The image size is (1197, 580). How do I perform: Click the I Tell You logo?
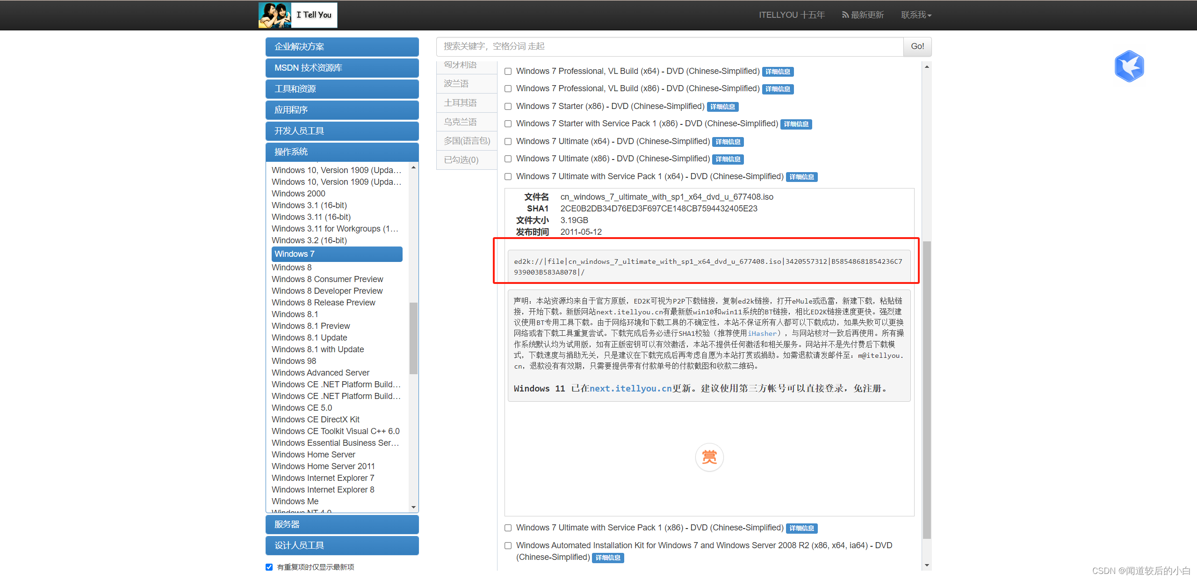click(297, 14)
